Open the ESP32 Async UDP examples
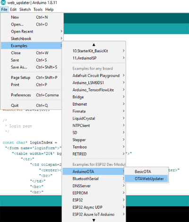Screen dimensions: 189x222 94,207
